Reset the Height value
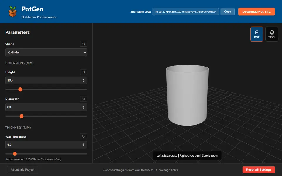The image size is (282, 176). coord(83,72)
